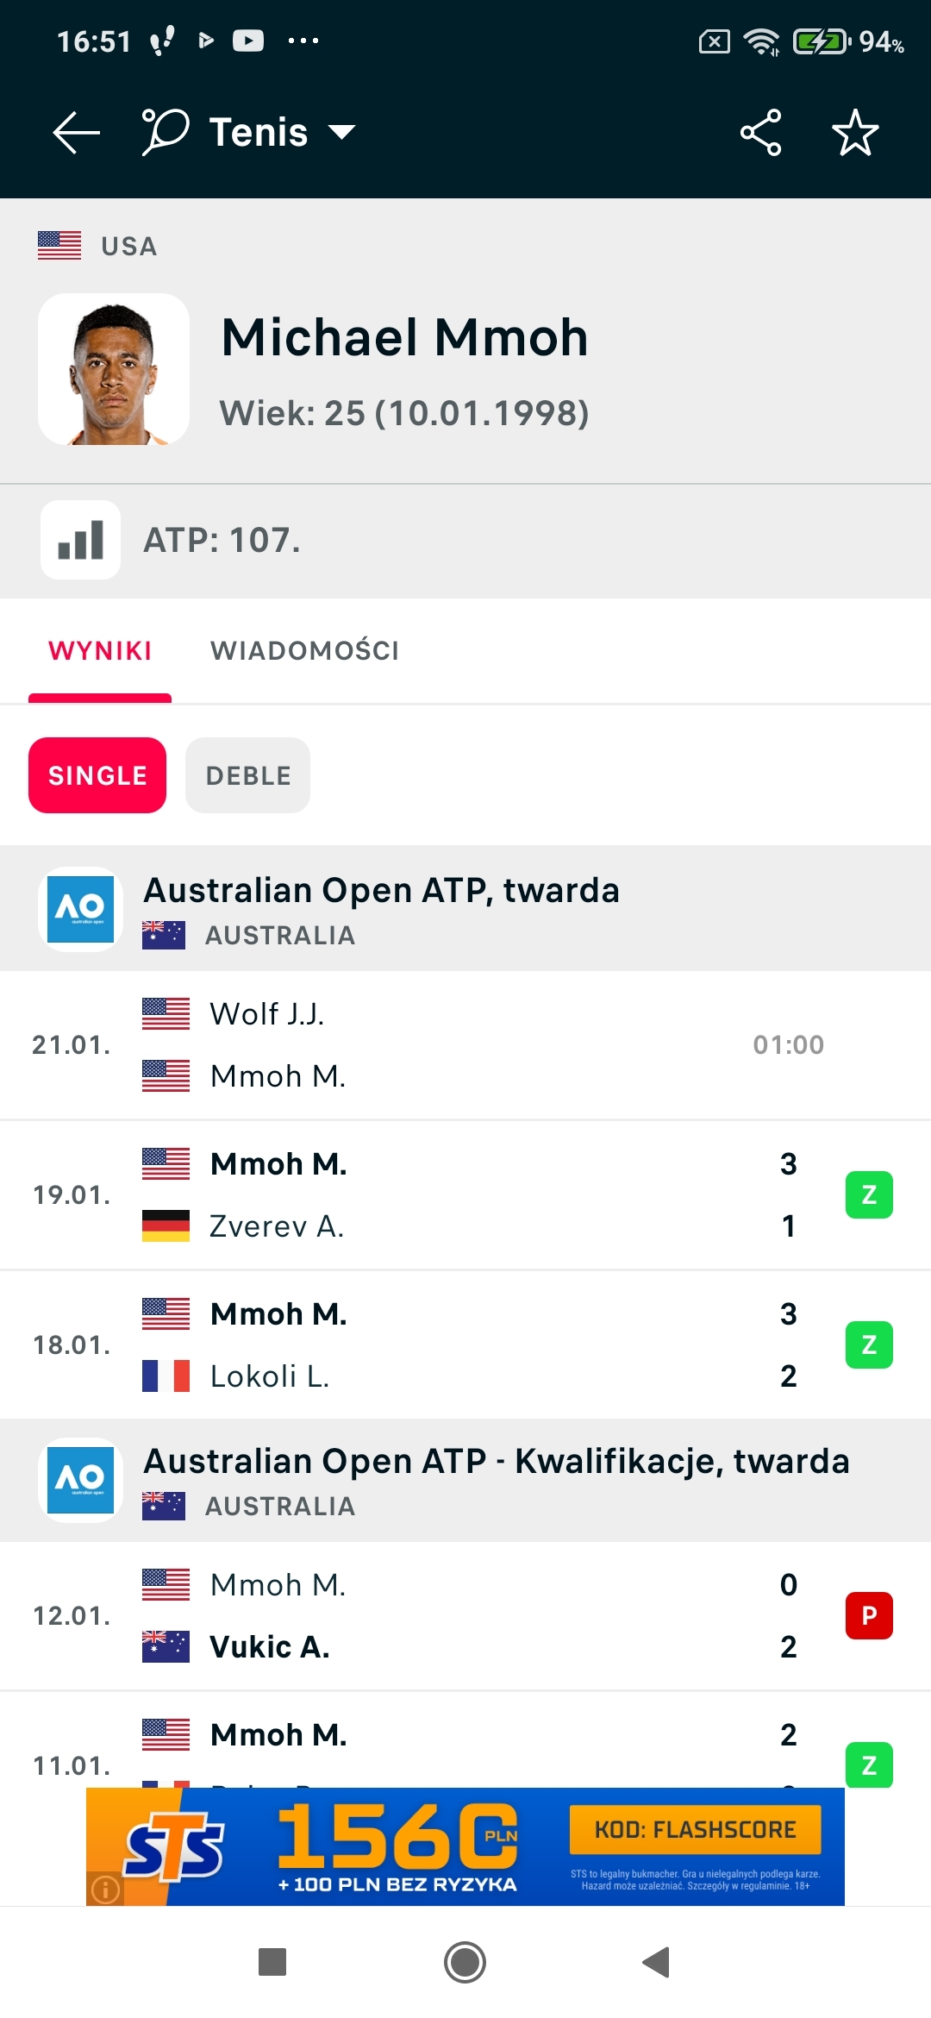
Task: Switch to the Wiadomości tab
Action: pos(304,651)
